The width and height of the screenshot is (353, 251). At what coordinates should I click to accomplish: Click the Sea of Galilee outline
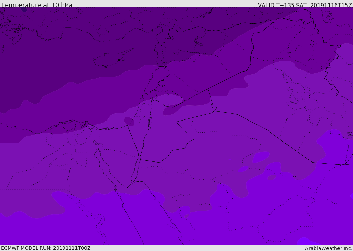(151, 99)
